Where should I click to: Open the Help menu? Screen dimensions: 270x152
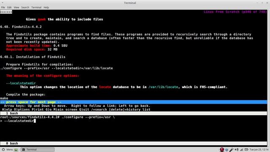click(46, 8)
